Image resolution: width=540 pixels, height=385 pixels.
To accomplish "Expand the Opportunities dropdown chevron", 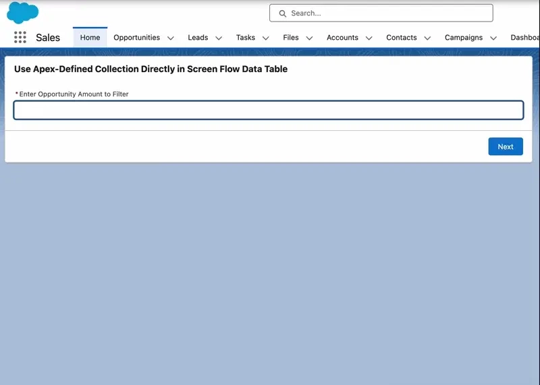I will tap(171, 38).
